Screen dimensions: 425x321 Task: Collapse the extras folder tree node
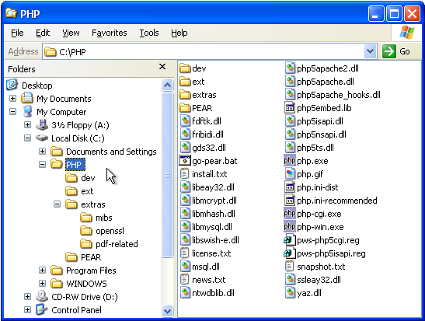[x=57, y=204]
